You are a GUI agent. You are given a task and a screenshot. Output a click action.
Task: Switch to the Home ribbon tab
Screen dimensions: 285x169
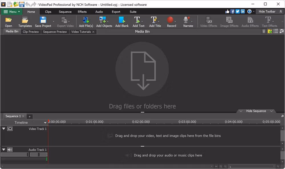pyautogui.click(x=31, y=12)
